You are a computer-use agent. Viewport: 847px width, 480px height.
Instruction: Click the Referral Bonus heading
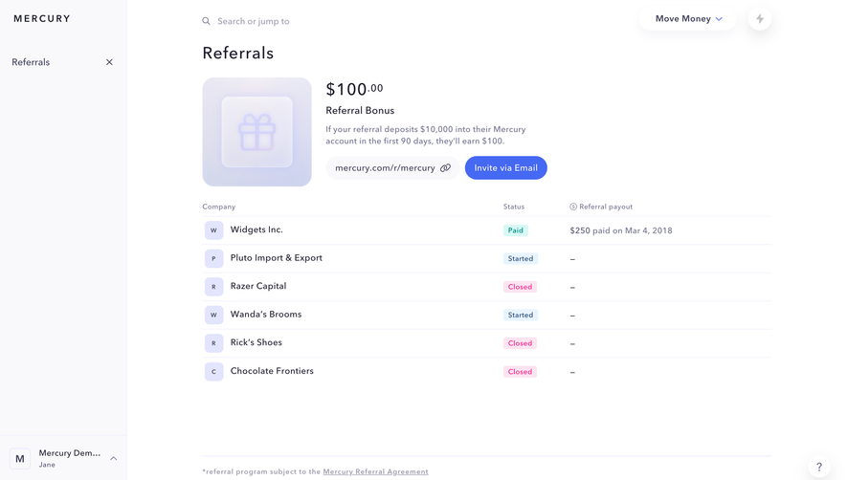tap(360, 111)
